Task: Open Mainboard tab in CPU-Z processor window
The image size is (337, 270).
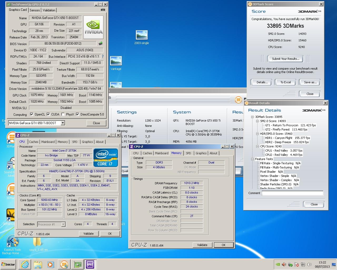Action: point(48,142)
